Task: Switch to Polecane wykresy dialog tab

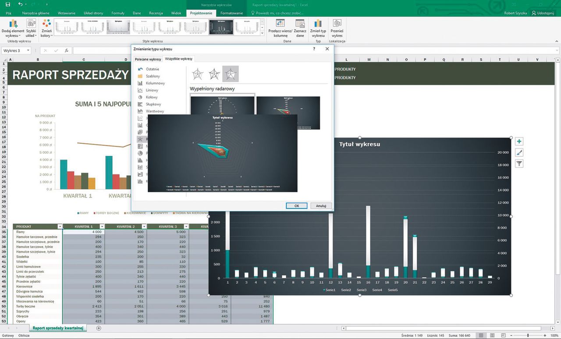Action: [148, 59]
